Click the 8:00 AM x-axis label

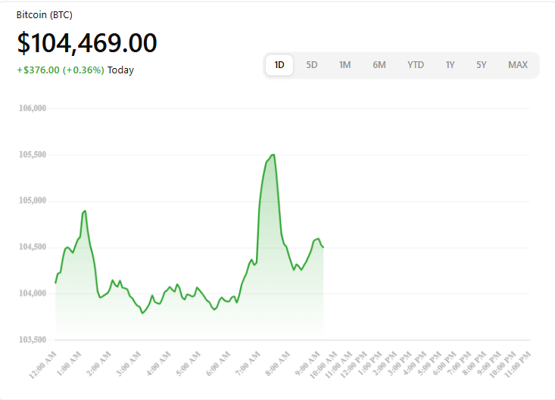coord(277,363)
